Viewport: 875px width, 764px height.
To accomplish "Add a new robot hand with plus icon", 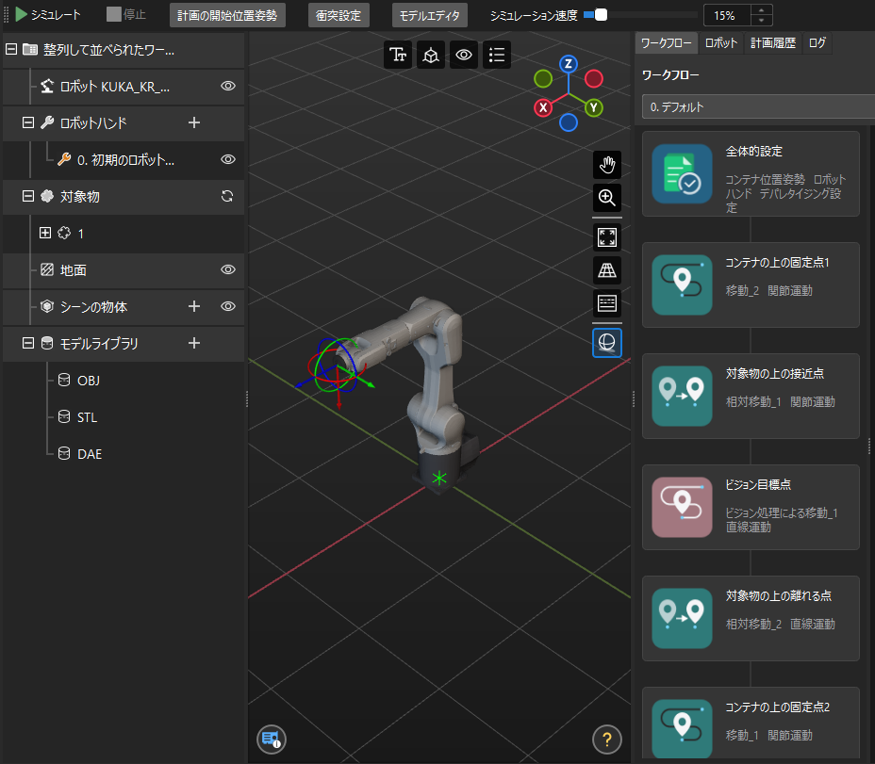I will [194, 122].
